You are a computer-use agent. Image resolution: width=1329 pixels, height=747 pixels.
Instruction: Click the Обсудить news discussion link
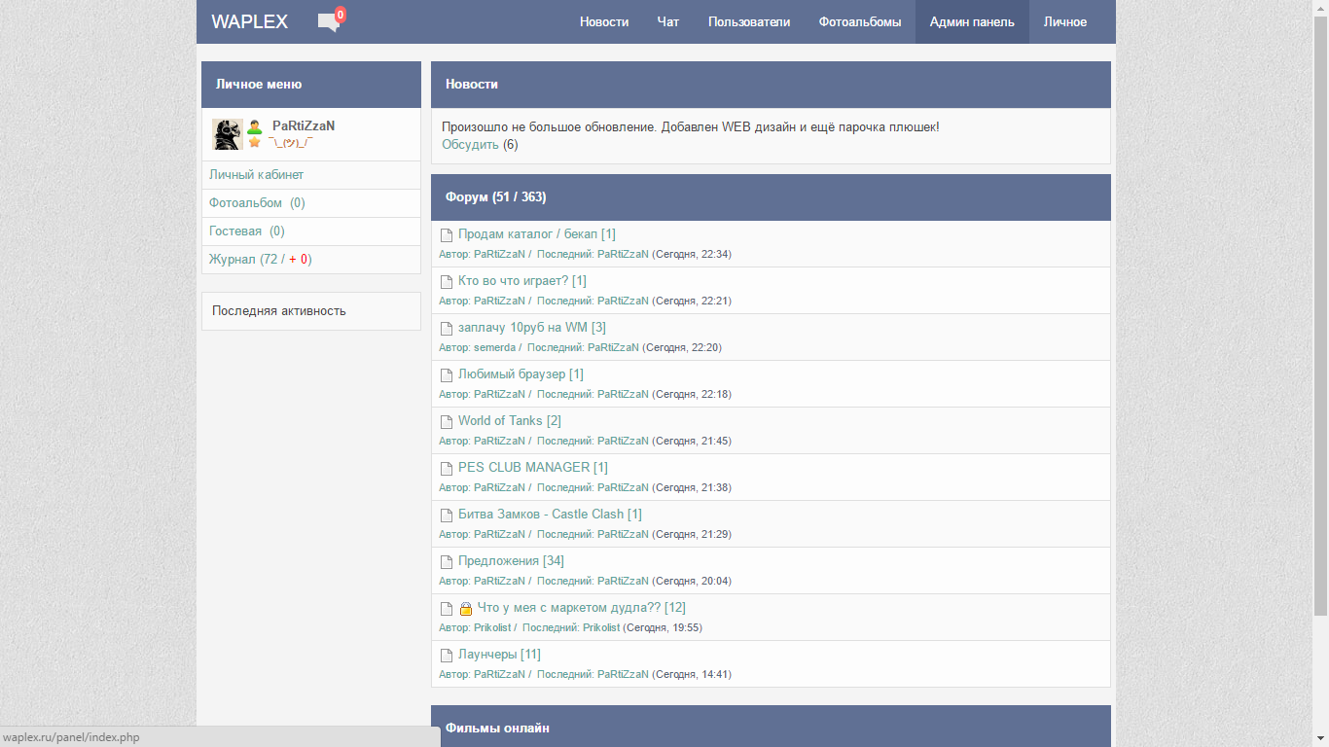pyautogui.click(x=470, y=145)
